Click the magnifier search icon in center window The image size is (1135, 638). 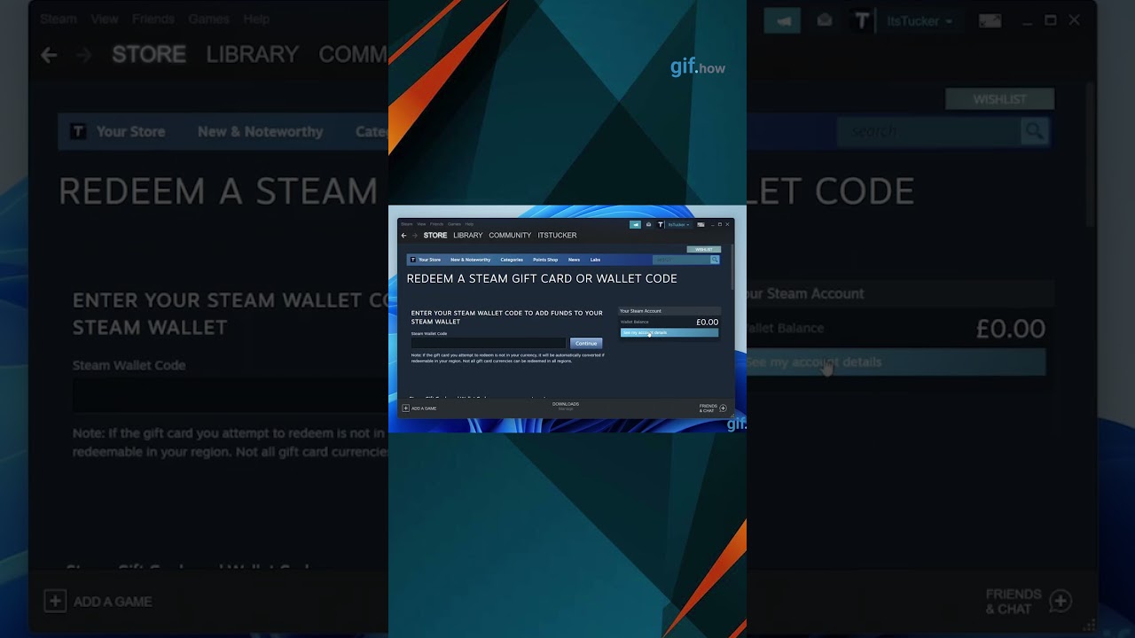pos(715,260)
